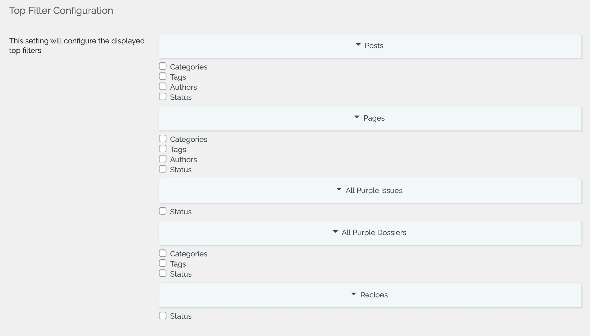Collapse the Posts section arrow

[x=358, y=45]
